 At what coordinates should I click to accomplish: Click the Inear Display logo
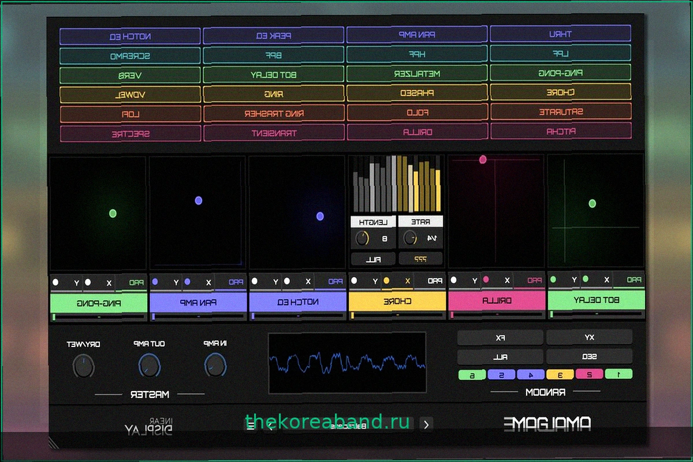[148, 426]
